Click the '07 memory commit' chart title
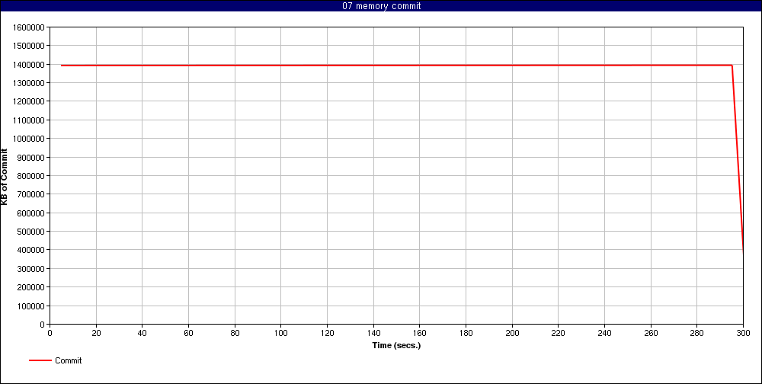 pos(381,6)
